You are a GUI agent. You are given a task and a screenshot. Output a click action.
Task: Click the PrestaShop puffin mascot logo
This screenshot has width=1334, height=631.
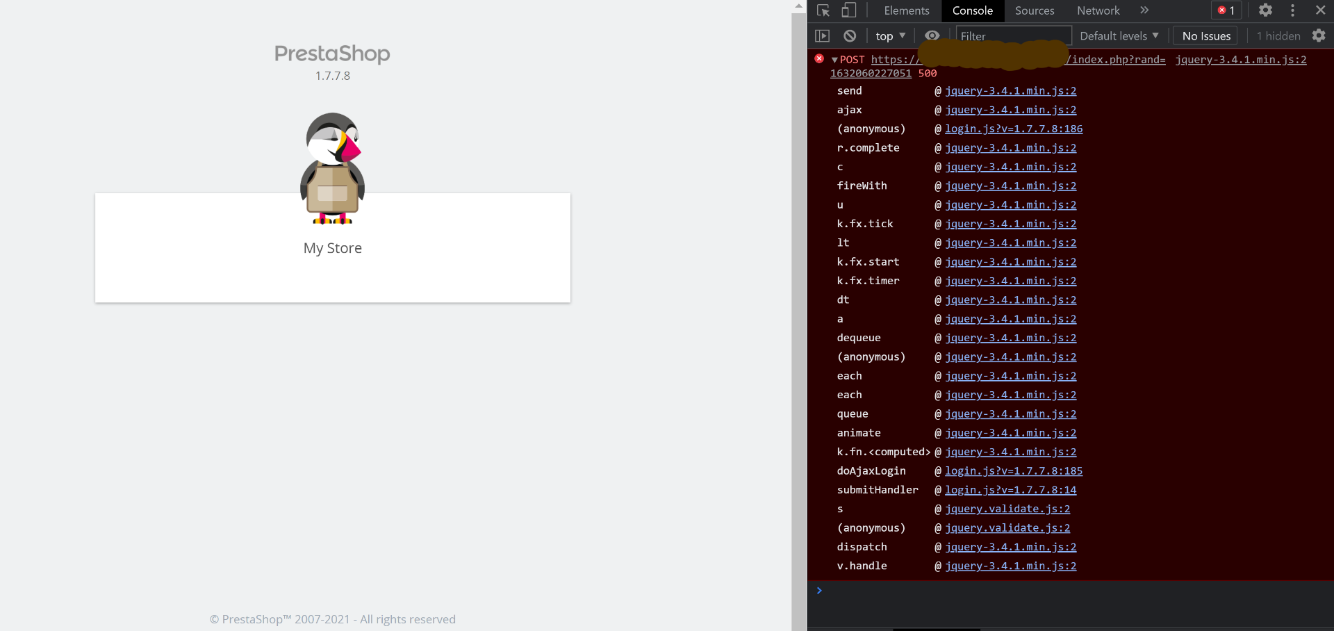point(332,168)
